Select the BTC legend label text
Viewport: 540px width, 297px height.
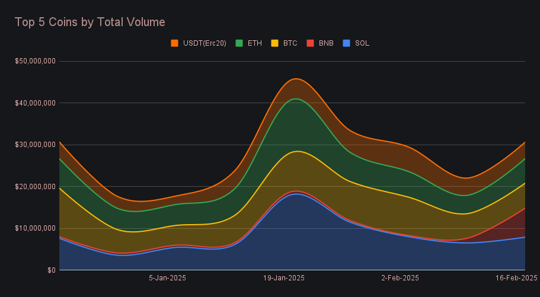pyautogui.click(x=290, y=43)
